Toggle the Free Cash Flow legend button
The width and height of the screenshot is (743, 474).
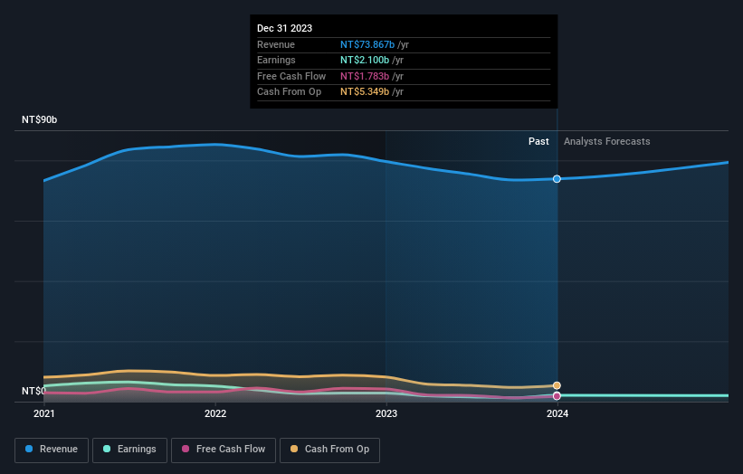pyautogui.click(x=224, y=450)
